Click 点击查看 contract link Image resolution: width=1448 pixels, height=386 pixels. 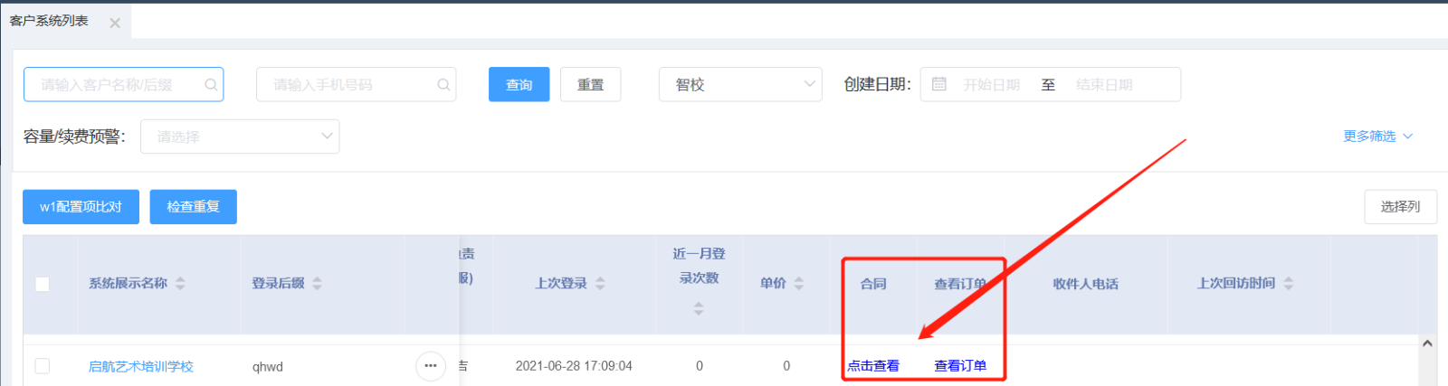click(873, 366)
